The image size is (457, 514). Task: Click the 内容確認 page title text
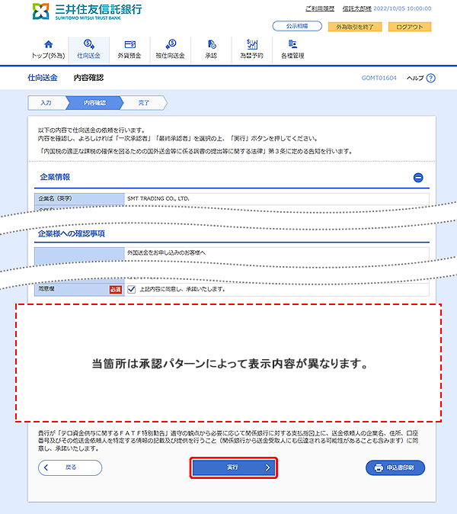pyautogui.click(x=88, y=78)
